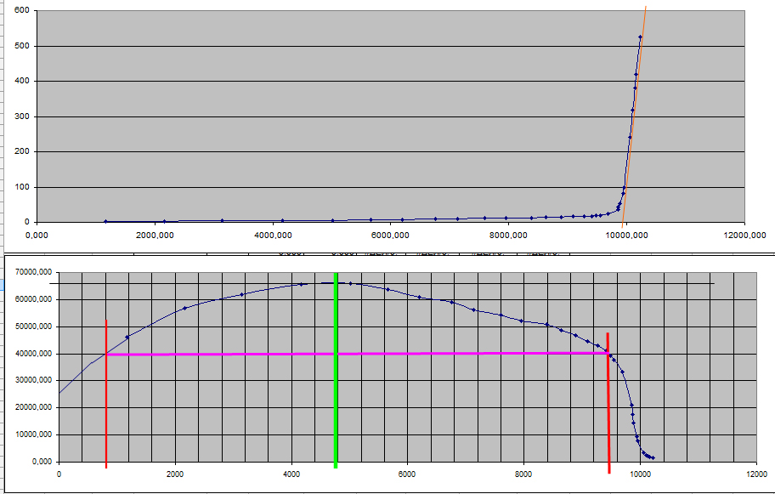
Task: Click the 10000,000 x-axis label in top chart
Action: point(625,235)
